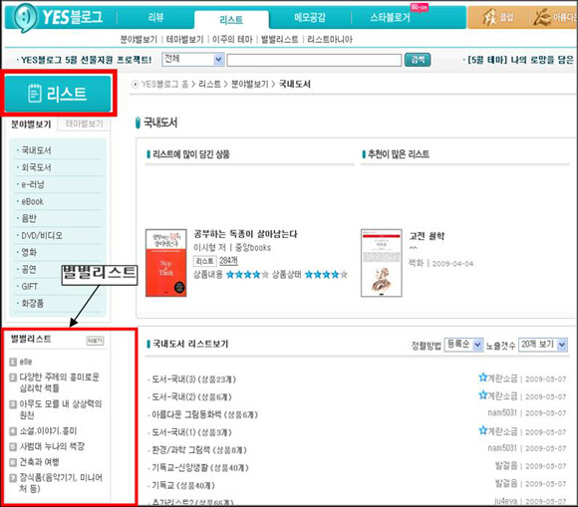Expand the 등록순 sort order dropdown
The width and height of the screenshot is (578, 507).
(x=463, y=345)
